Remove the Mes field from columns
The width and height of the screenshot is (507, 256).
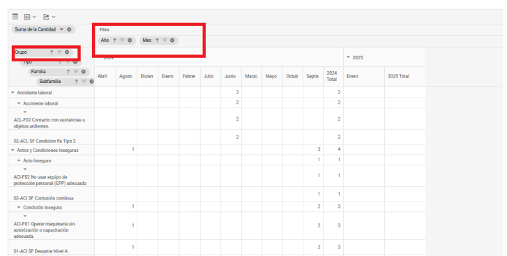pyautogui.click(x=172, y=40)
